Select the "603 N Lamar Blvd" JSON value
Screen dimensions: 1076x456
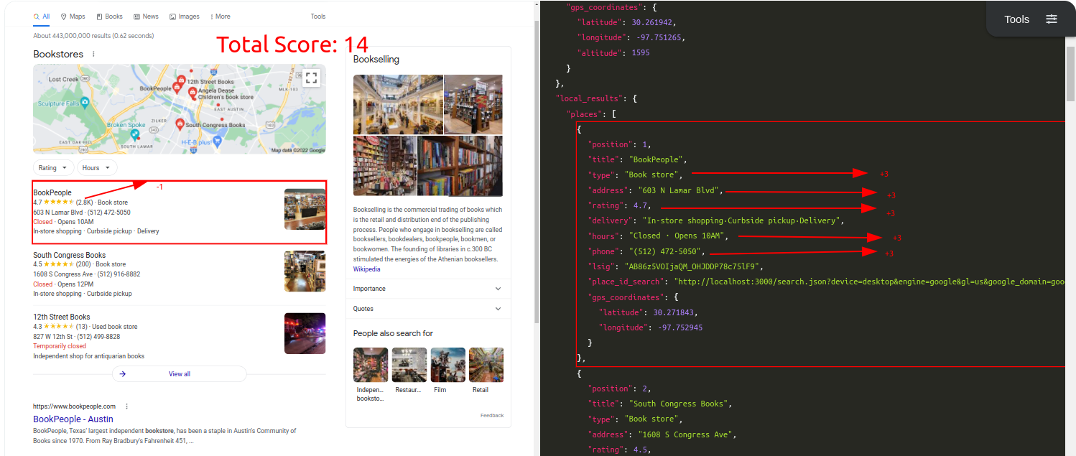click(679, 191)
